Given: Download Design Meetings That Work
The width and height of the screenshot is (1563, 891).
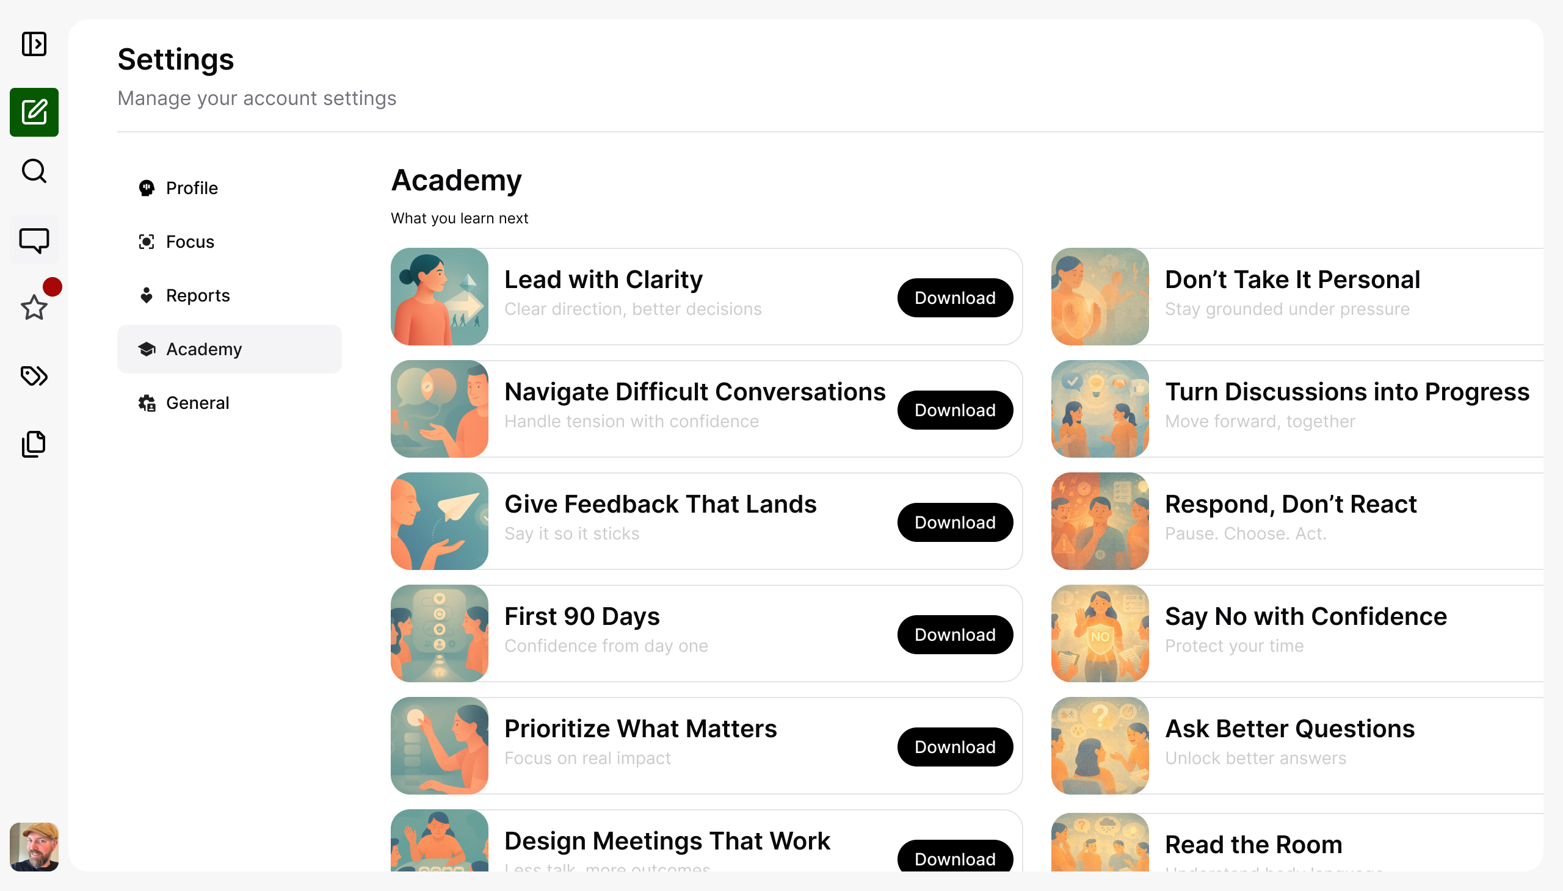Looking at the screenshot, I should [x=954, y=859].
